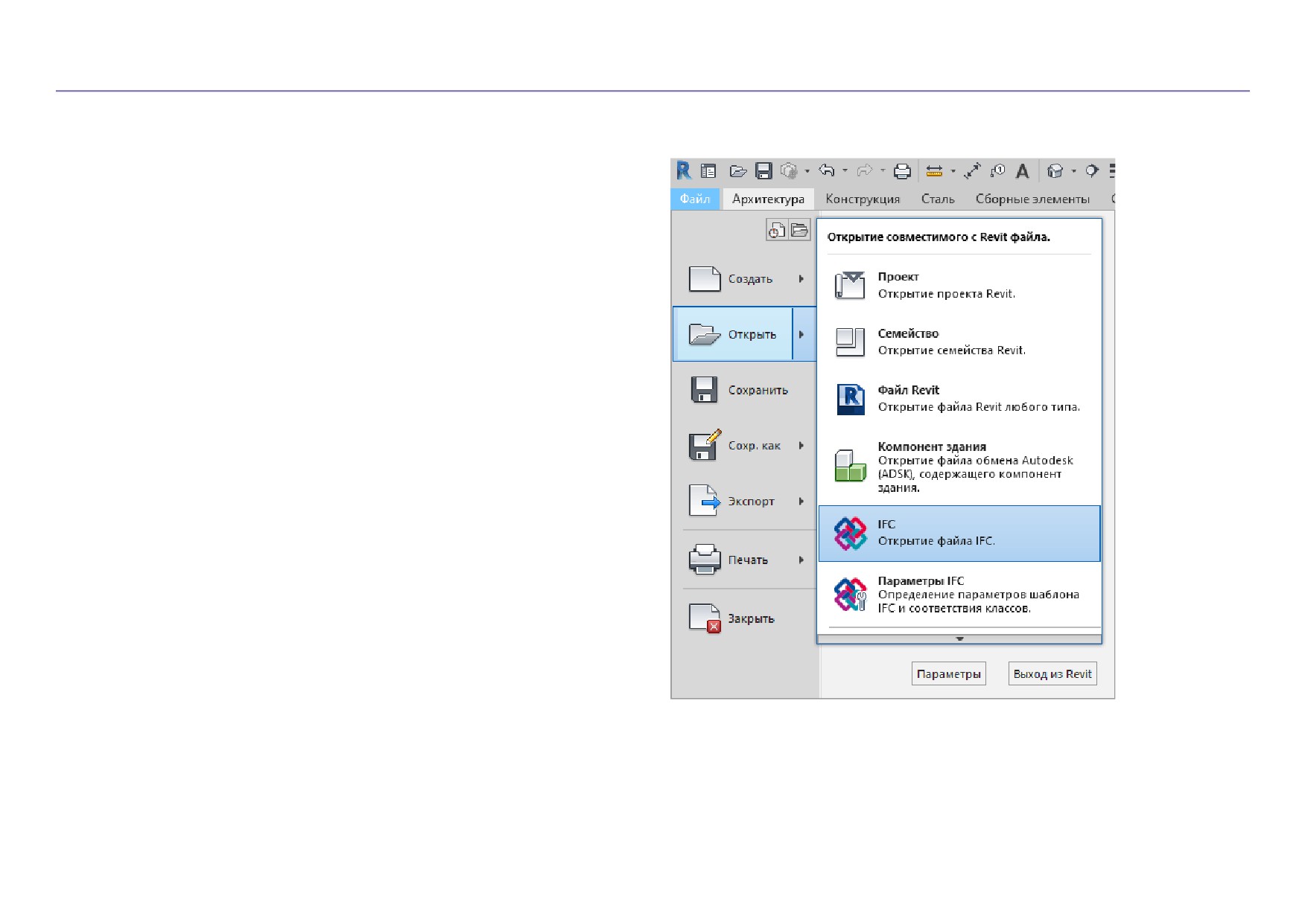Choose Закрыть in the file menu
Image resolution: width=1305 pixels, height=922 pixels.
[x=745, y=618]
